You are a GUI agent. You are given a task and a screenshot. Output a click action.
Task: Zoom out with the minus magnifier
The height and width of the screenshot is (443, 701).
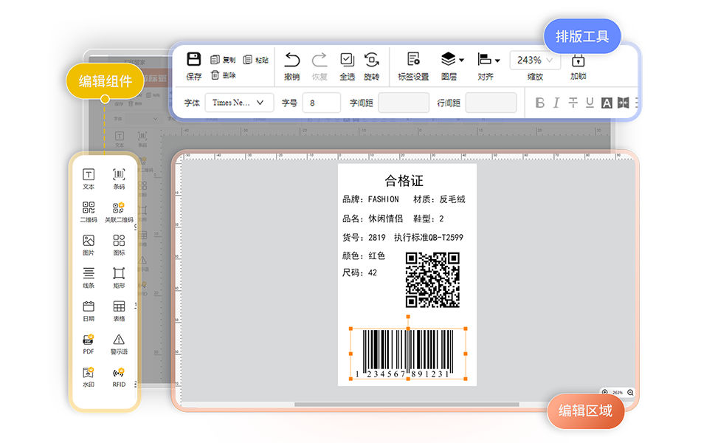tap(630, 393)
